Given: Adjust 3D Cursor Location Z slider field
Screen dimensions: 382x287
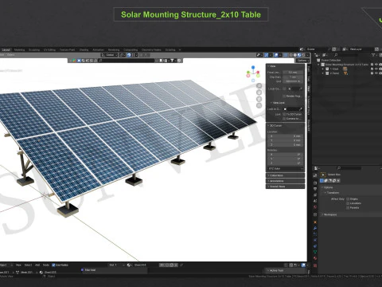Looking at the screenshot, I should 285,145.
